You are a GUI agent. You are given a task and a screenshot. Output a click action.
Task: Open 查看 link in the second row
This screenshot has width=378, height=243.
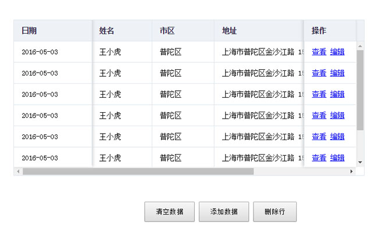click(x=319, y=73)
